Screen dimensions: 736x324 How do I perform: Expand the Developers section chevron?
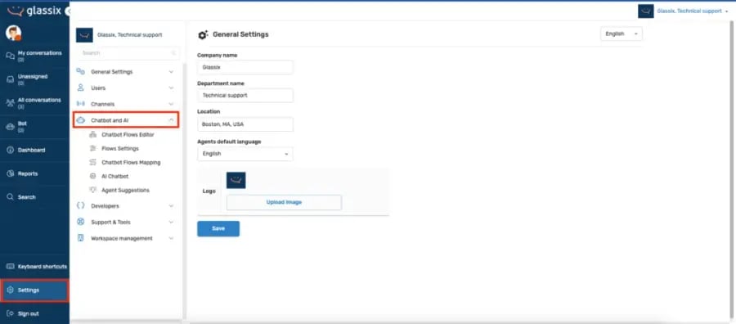(171, 206)
